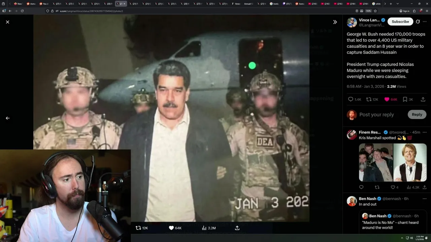Open the browser hamburger application menu

click(426, 11)
